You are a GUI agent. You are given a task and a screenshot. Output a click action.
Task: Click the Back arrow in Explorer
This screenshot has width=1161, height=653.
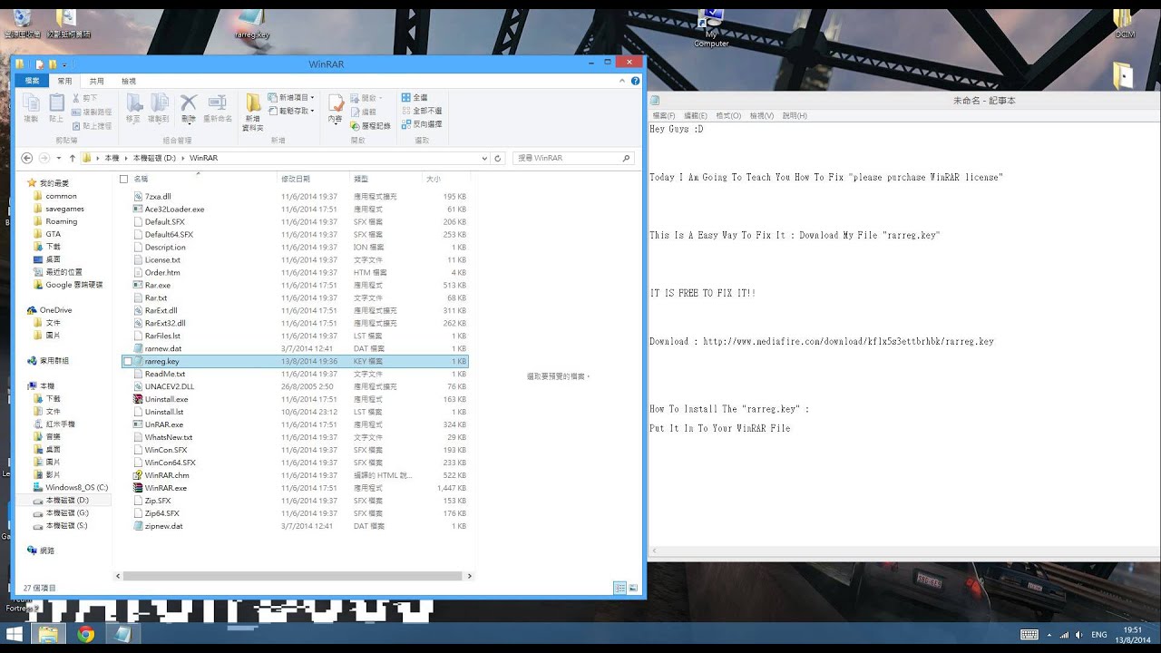27,158
